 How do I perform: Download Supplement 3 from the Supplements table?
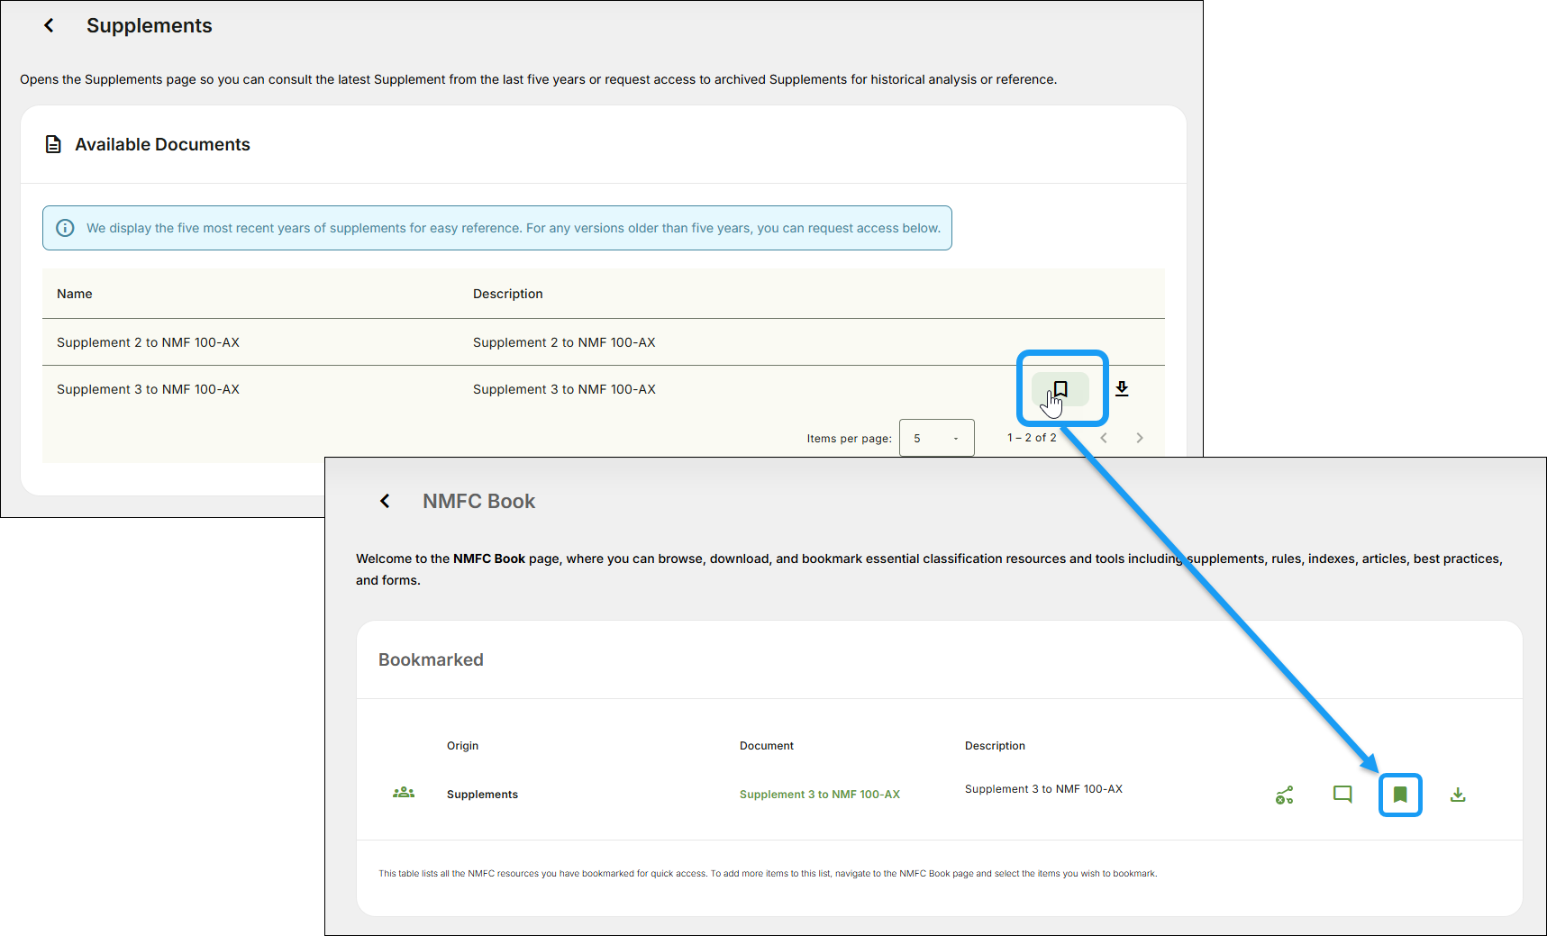point(1122,389)
